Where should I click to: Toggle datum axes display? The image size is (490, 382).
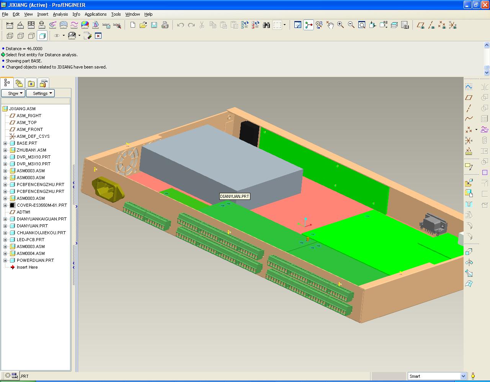431,25
